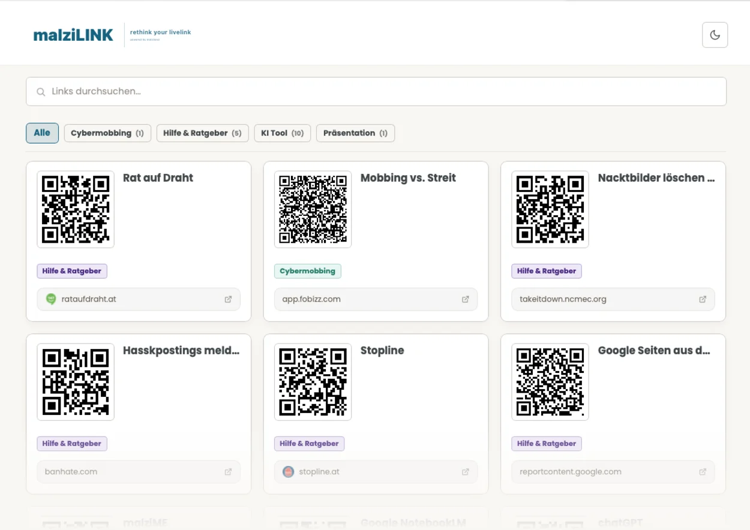750x530 pixels.
Task: Filter by 'Hilfe & Ratgeber' category
Action: tap(202, 133)
